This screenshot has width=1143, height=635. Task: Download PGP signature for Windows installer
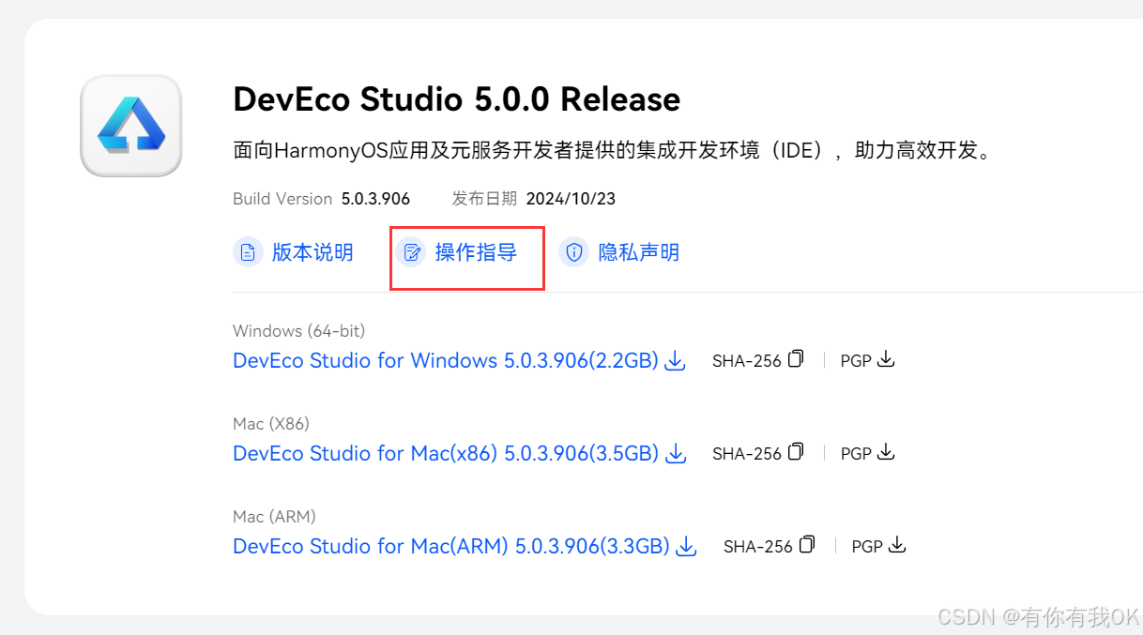coord(886,359)
